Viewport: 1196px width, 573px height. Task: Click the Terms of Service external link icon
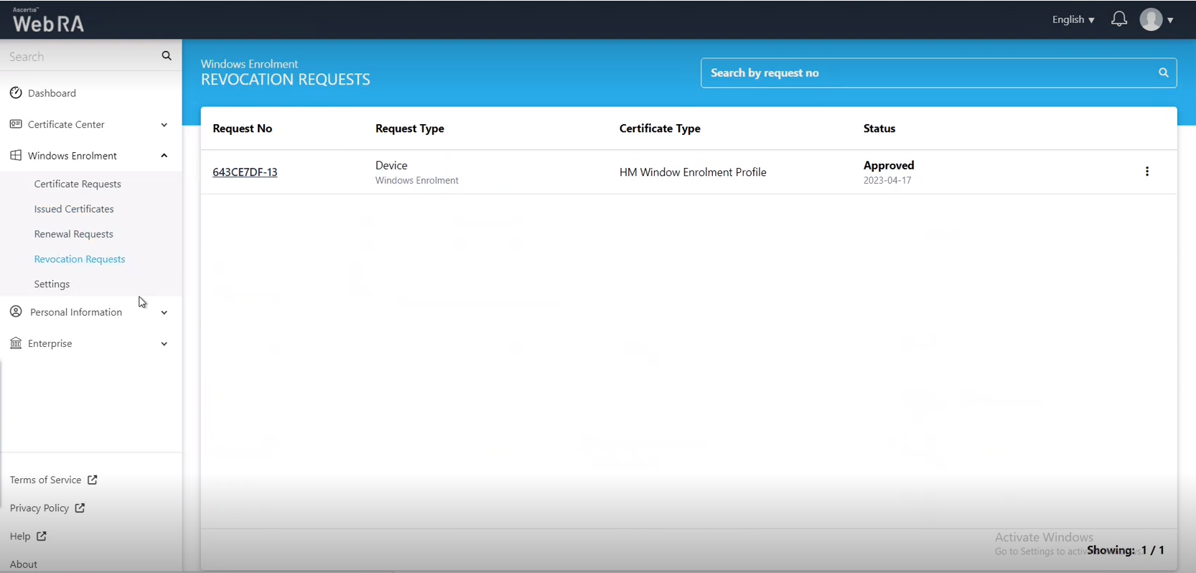pos(92,480)
